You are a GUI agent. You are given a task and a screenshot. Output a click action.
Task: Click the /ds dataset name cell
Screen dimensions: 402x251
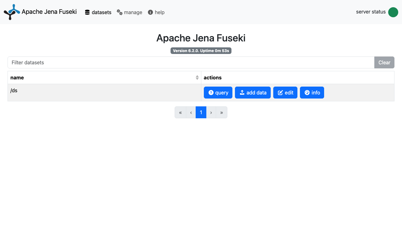pos(104,93)
